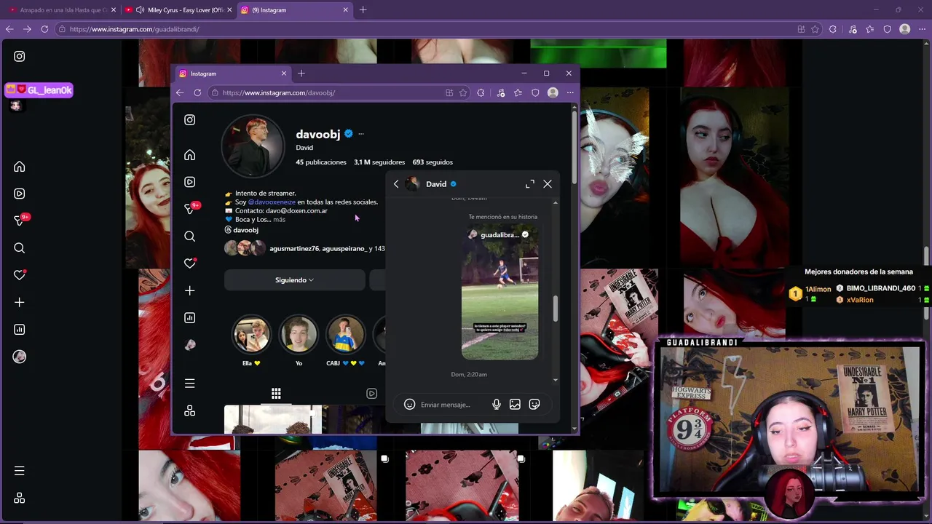
Task: Open new tab in davoobj browser window
Action: click(301, 74)
